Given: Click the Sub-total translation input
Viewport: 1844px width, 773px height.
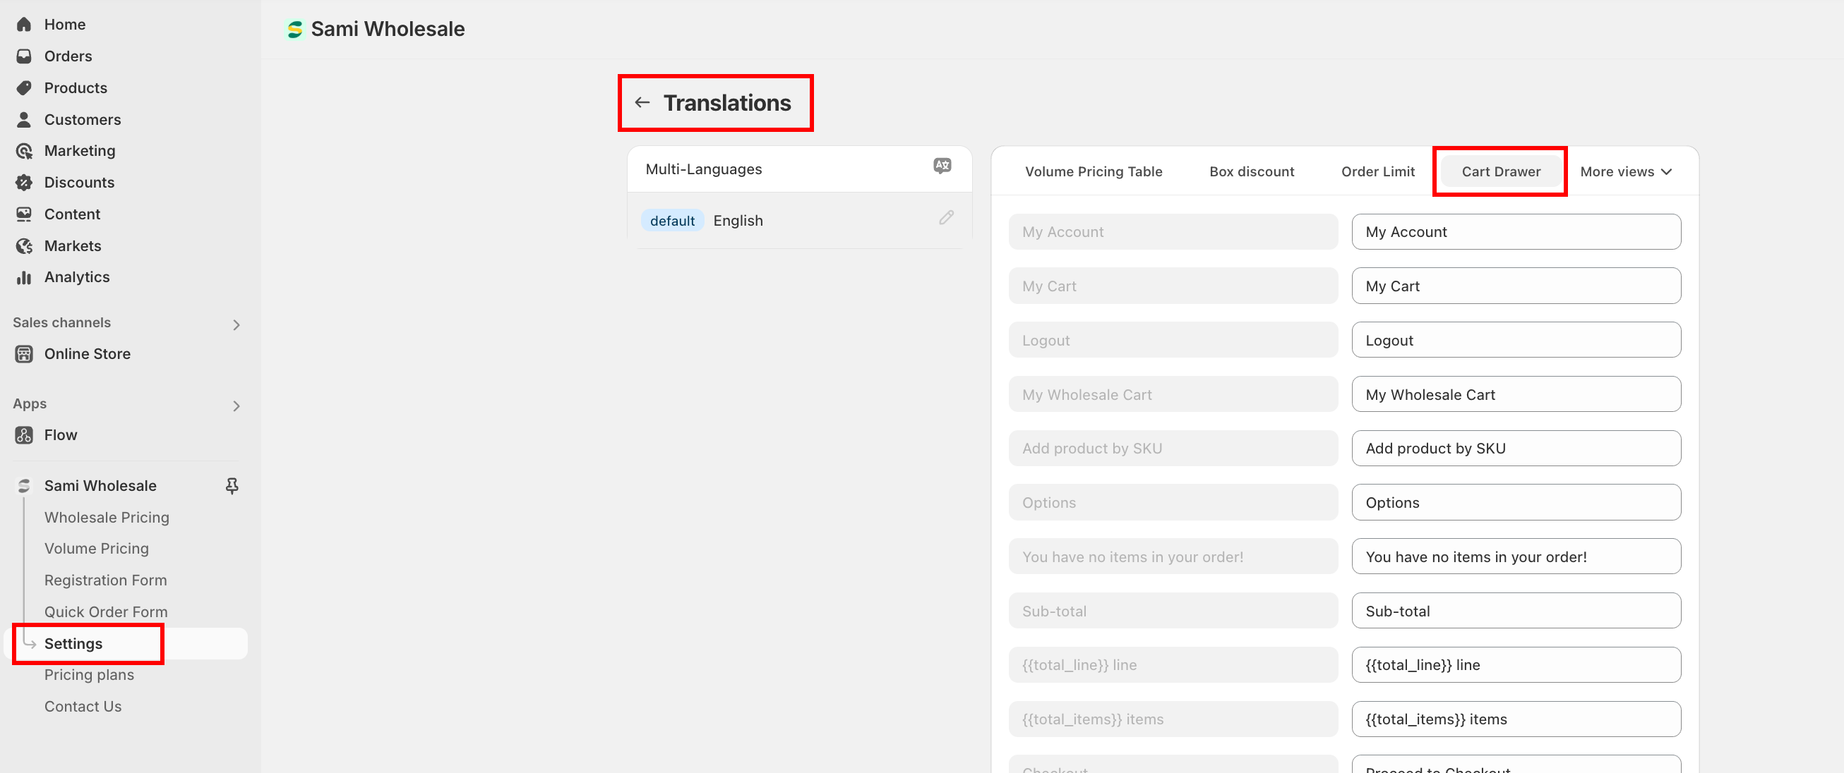Looking at the screenshot, I should pos(1516,611).
